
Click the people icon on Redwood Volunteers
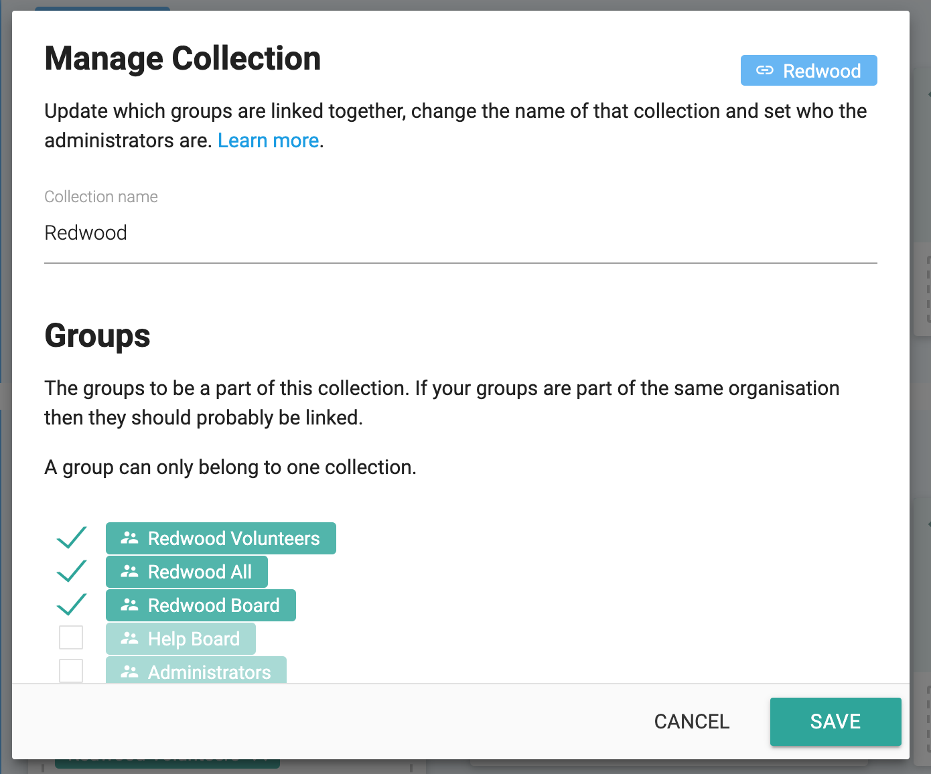tap(129, 538)
